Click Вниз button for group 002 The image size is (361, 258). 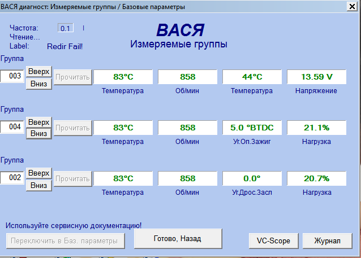39,185
